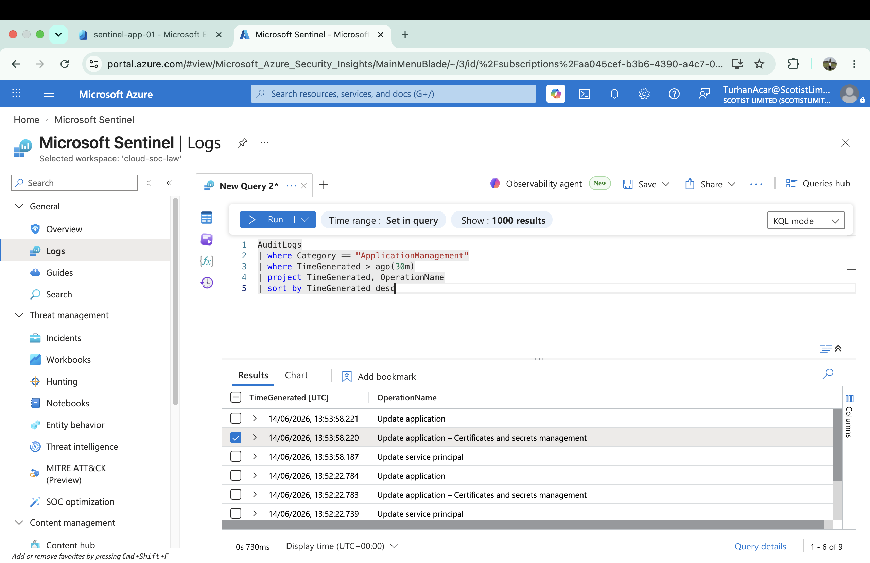Search within results using the magnifier icon
The height and width of the screenshot is (563, 870).
point(828,374)
